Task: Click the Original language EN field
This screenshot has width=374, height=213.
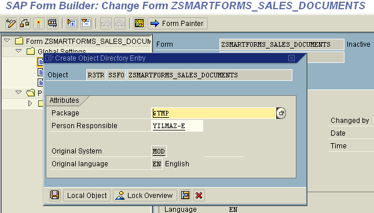Action: pos(157,164)
